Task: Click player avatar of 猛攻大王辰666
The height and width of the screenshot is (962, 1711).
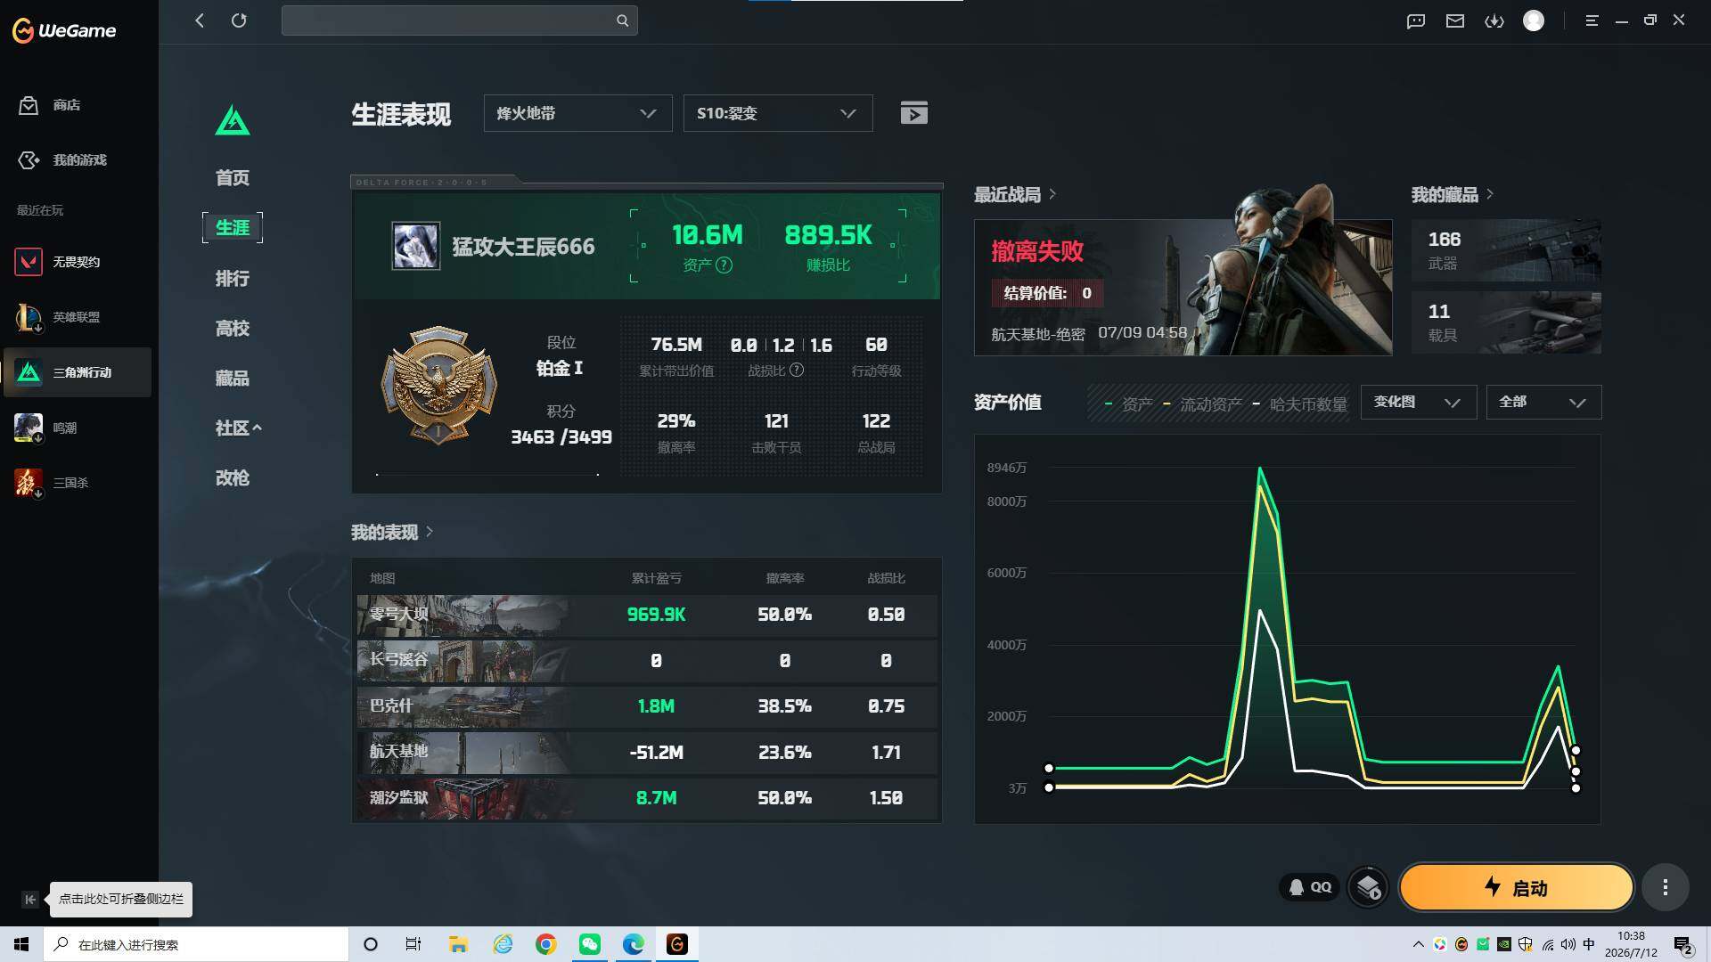Action: click(x=416, y=246)
